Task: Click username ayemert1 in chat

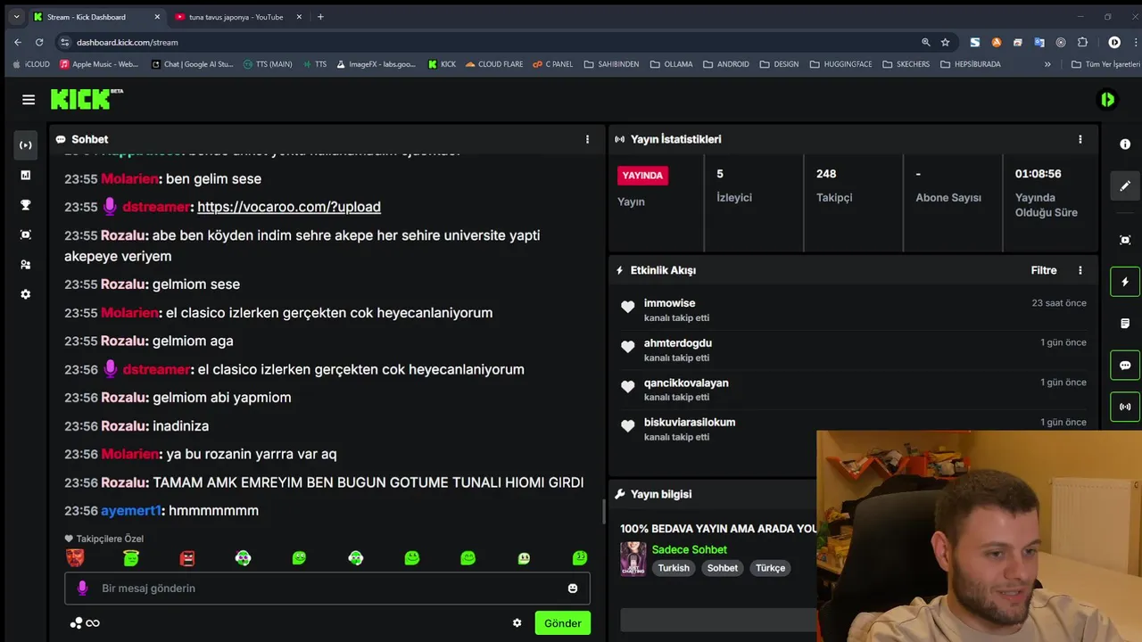Action: pyautogui.click(x=131, y=511)
